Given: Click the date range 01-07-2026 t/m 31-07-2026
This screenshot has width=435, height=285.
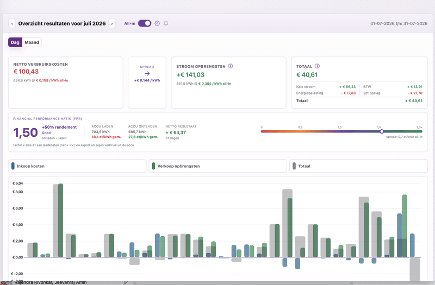Looking at the screenshot, I should coord(399,23).
